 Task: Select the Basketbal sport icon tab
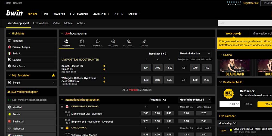pos(97,43)
